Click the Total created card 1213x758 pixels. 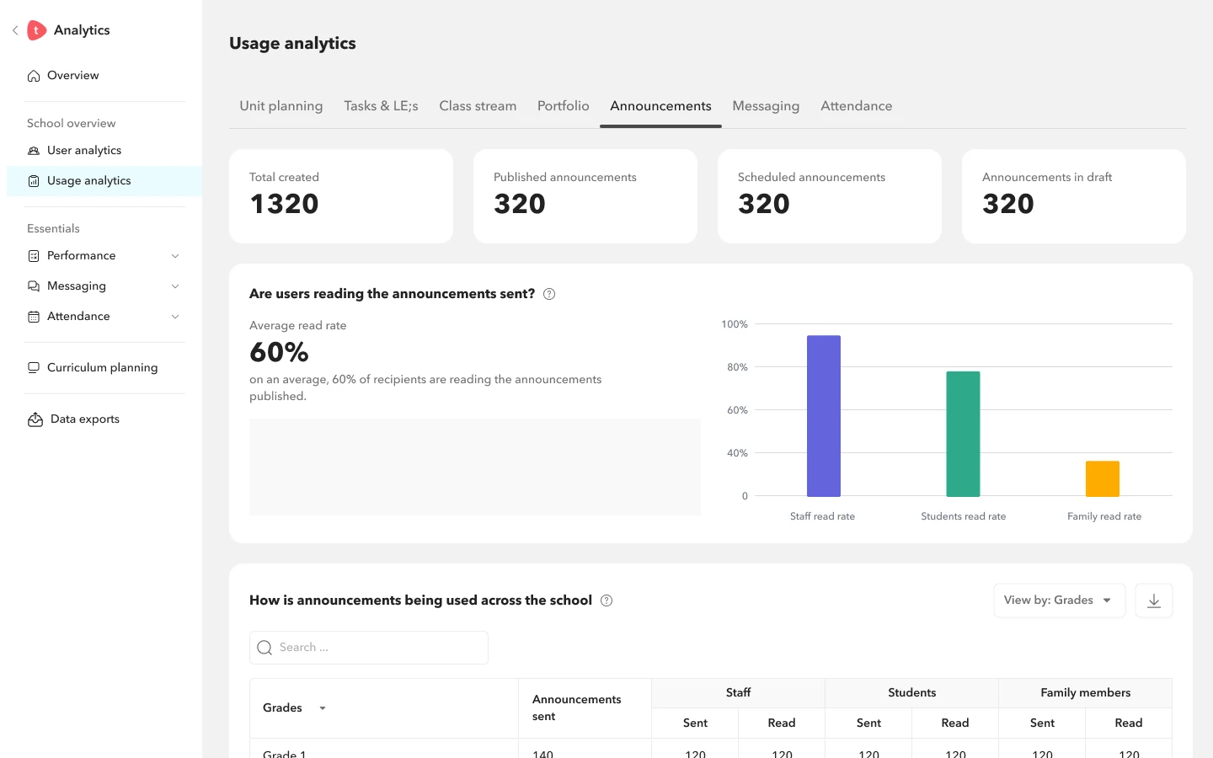coord(341,196)
